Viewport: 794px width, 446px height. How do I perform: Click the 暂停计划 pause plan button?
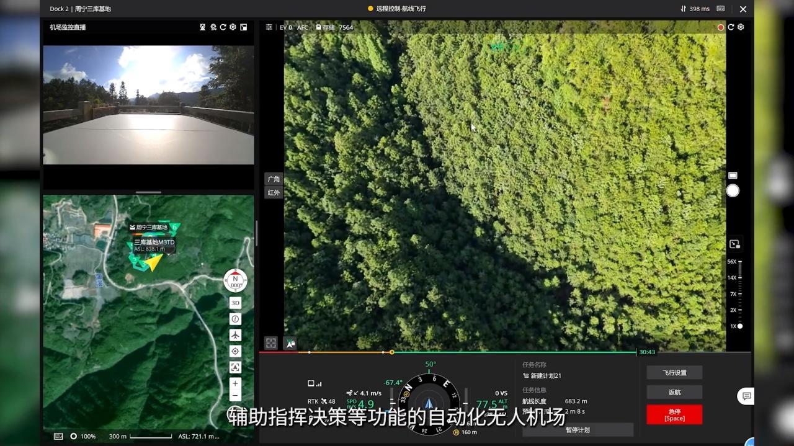tap(578, 430)
